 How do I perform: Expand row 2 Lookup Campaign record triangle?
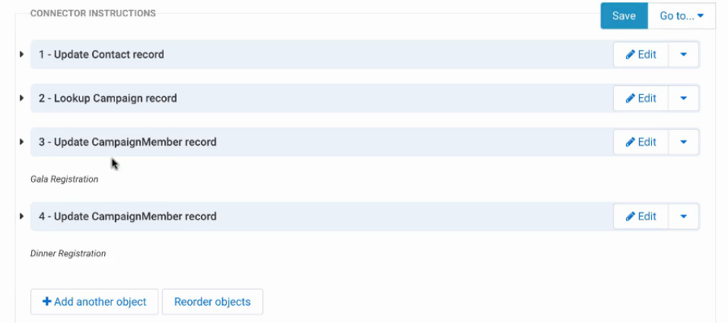pos(21,98)
